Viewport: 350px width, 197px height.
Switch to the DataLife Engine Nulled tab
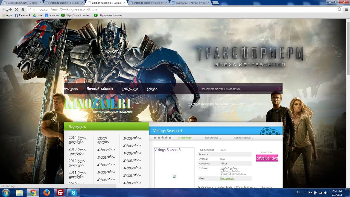tap(149, 3)
